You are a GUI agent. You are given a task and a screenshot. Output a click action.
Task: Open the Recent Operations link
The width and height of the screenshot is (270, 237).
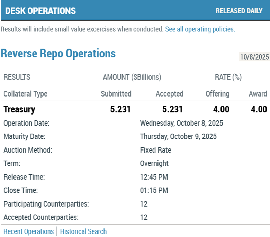pos(28,231)
